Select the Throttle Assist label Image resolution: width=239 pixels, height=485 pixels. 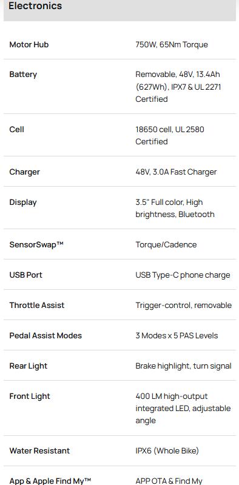[37, 306]
